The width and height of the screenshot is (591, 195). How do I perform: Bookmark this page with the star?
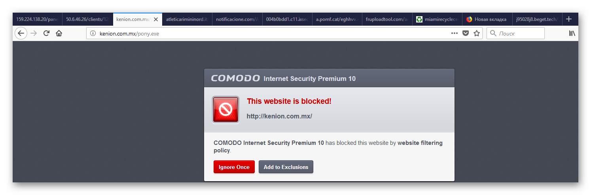(477, 34)
